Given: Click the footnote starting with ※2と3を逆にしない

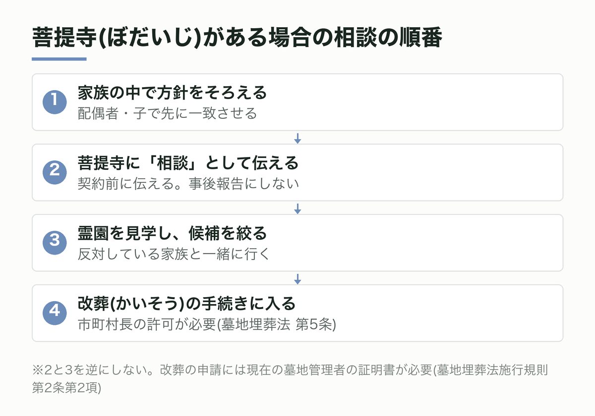Looking at the screenshot, I should [x=290, y=379].
